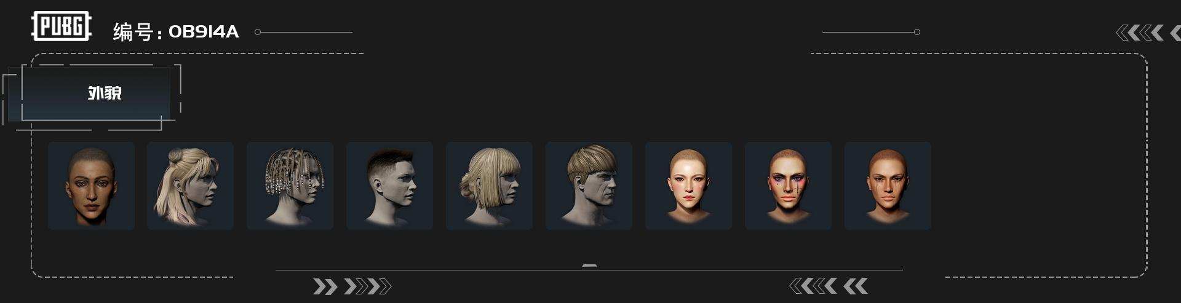This screenshot has width=1181, height=303.
Task: Choose the face with purple eyeshadow and cross mark
Action: (x=788, y=186)
